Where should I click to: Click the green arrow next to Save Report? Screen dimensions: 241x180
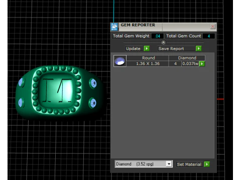coord(199,48)
